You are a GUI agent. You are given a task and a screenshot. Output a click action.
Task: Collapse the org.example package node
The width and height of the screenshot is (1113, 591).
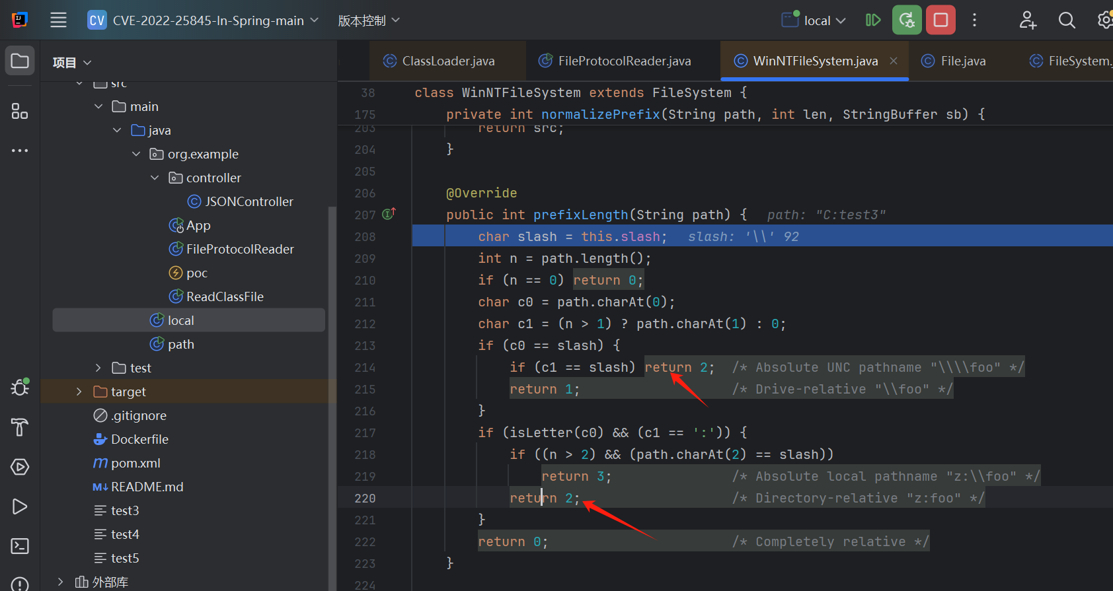[136, 154]
